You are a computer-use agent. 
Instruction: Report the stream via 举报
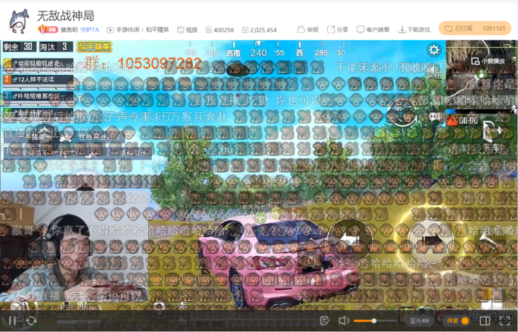308,30
